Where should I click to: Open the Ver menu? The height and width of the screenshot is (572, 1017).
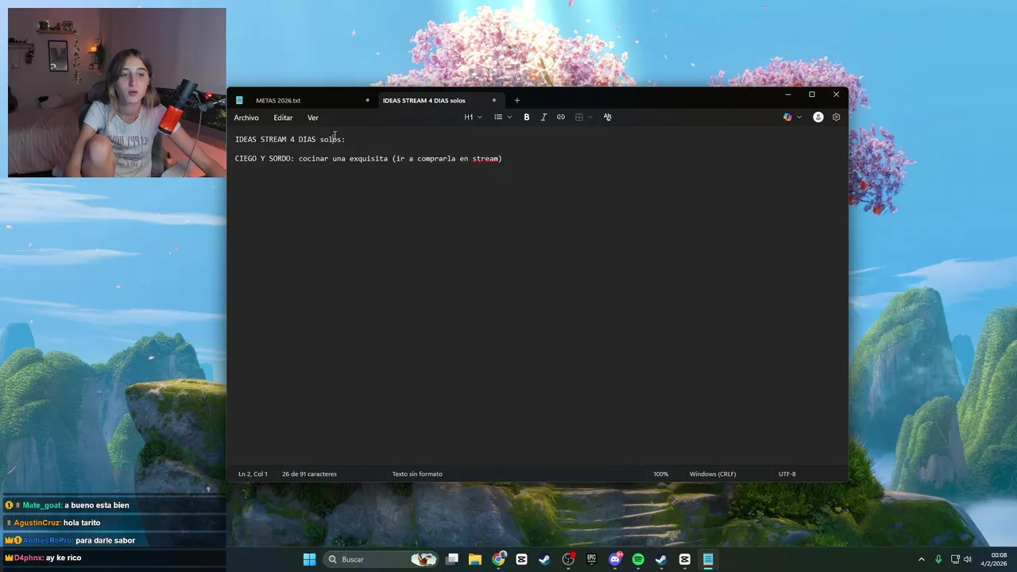click(313, 118)
